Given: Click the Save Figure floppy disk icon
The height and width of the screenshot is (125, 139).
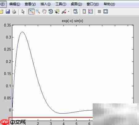Looking at the screenshot, I should (x=8, y=11).
